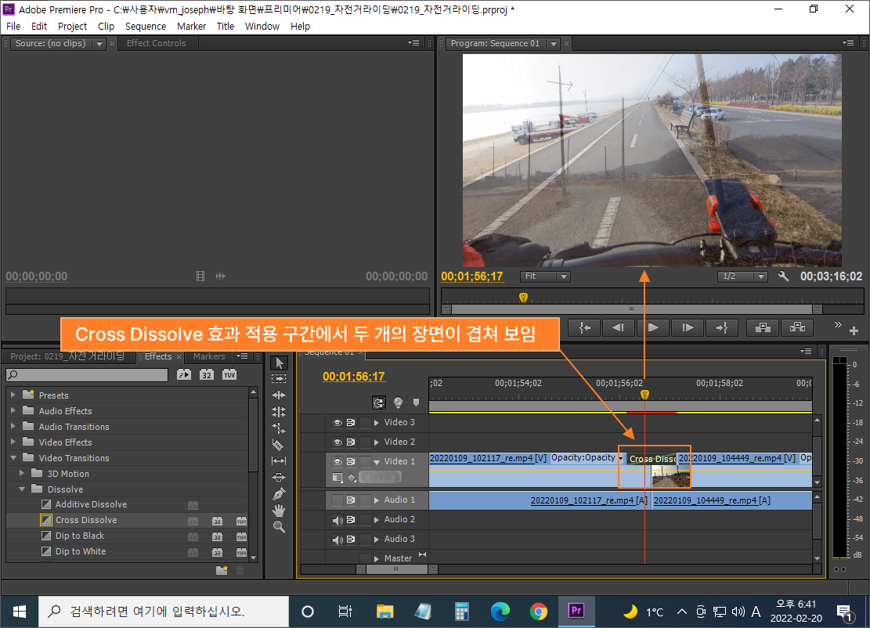Toggle Video 2 track eye visibility
This screenshot has width=870, height=628.
pos(337,442)
